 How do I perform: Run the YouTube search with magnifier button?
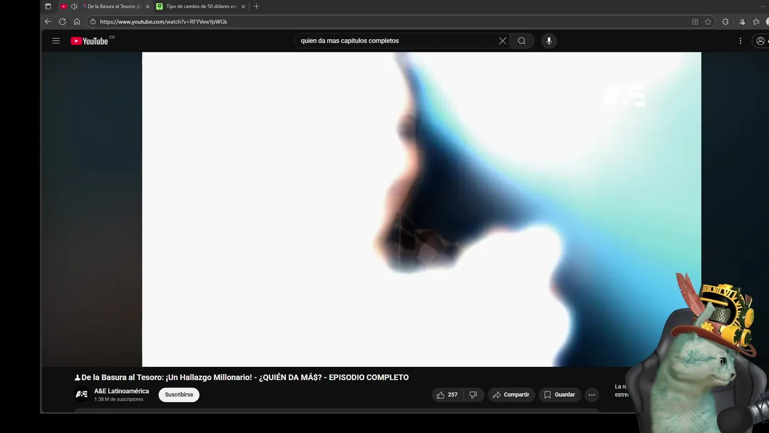(x=521, y=41)
